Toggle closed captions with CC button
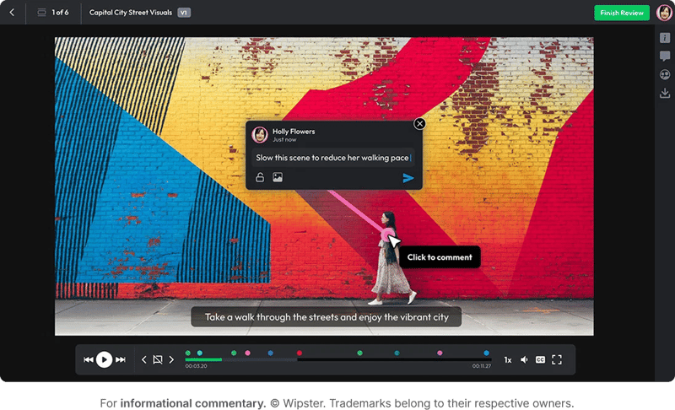 click(x=540, y=359)
